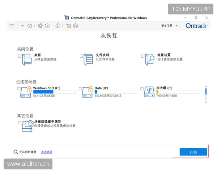Screen dimensions: 217x173
Task: Click the documents folder icon
Action: point(88,59)
